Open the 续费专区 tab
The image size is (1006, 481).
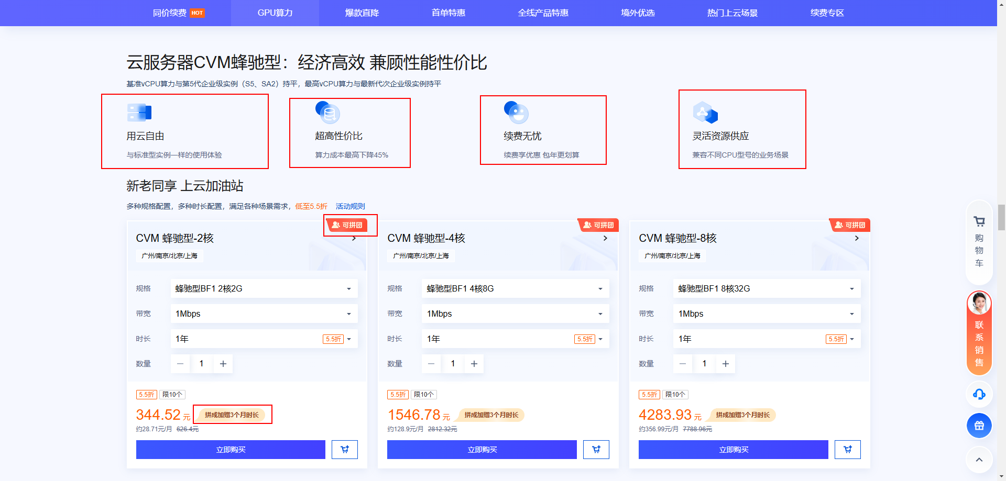[827, 13]
